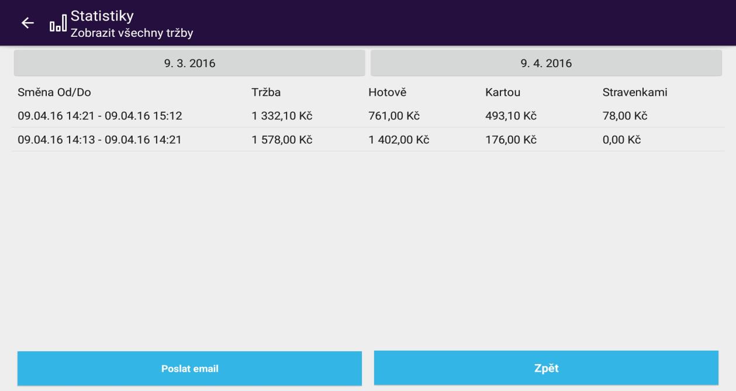Click the Stravenkami column header
This screenshot has height=391, width=736.
pyautogui.click(x=635, y=92)
